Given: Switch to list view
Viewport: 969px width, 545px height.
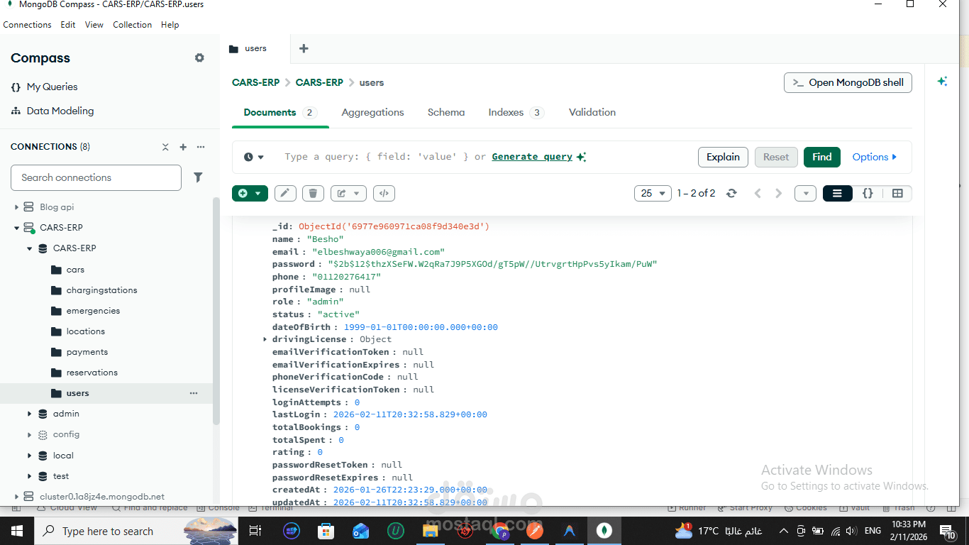Looking at the screenshot, I should click(838, 193).
